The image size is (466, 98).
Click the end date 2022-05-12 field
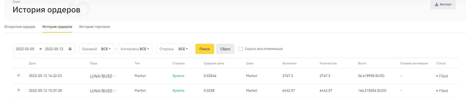[x=54, y=49]
